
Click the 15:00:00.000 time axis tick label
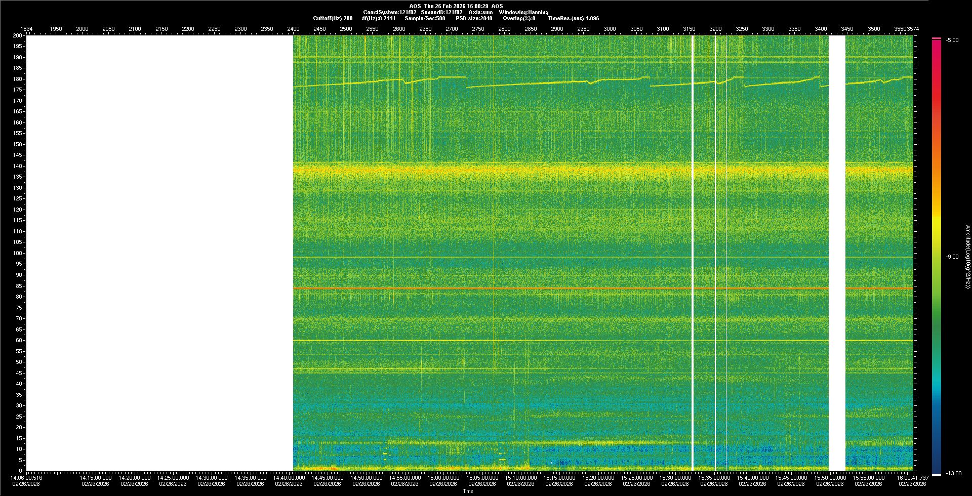[x=443, y=478]
